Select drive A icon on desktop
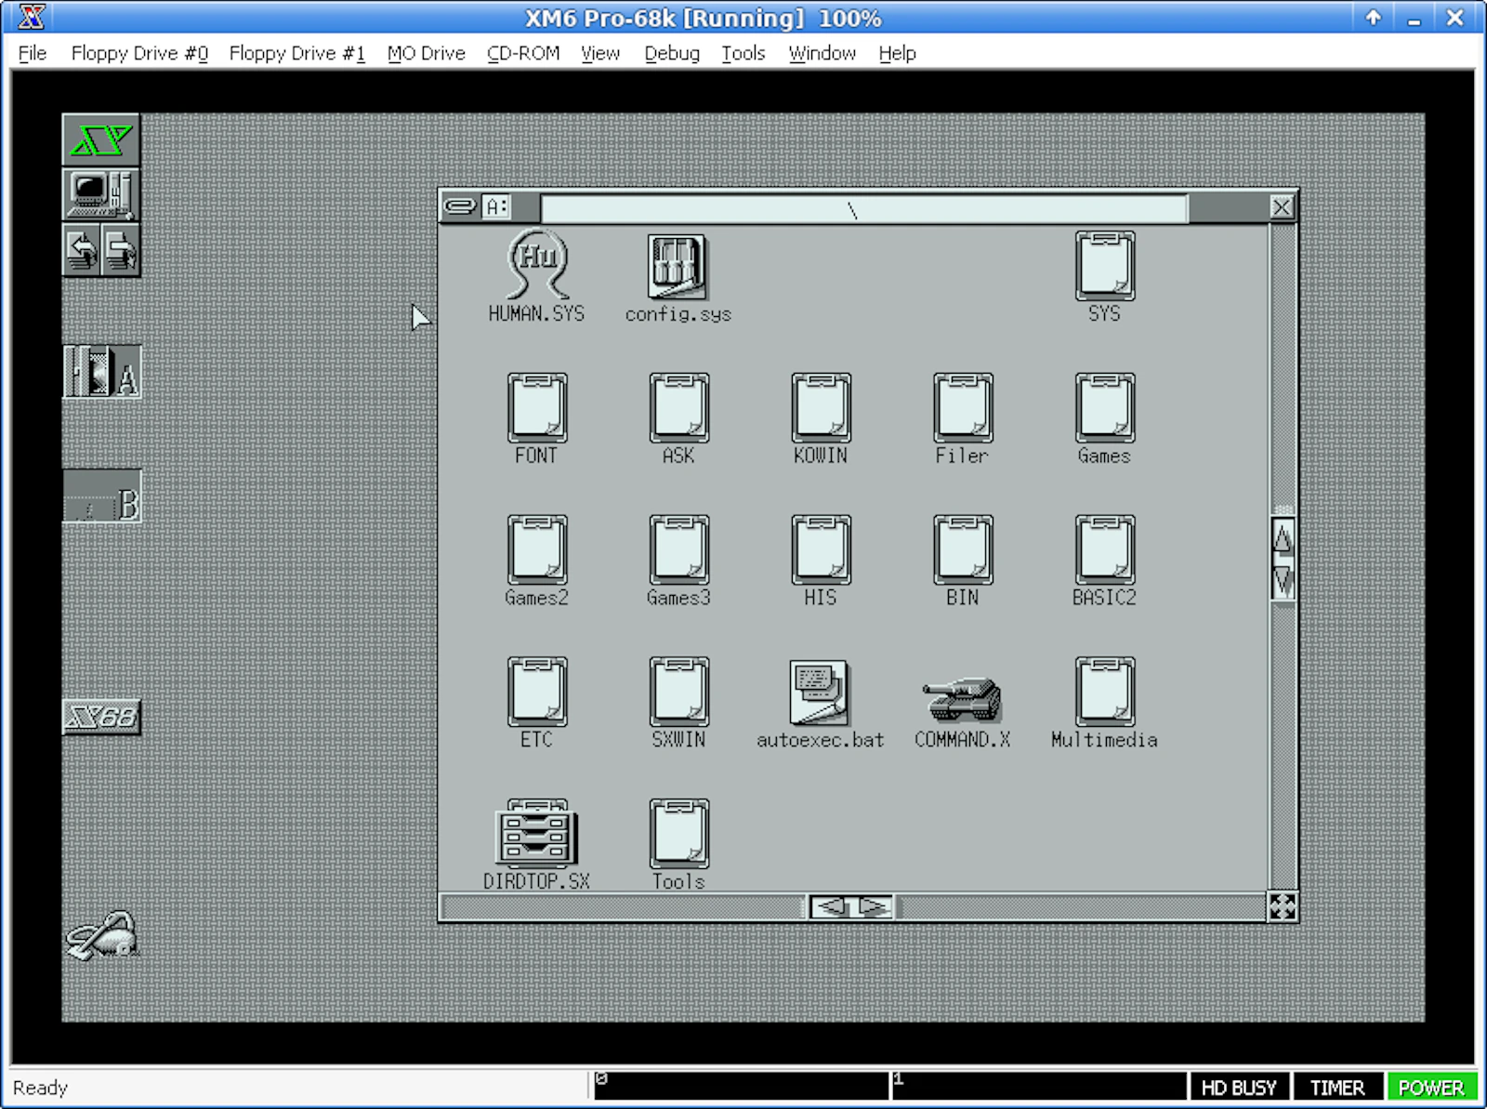This screenshot has height=1109, width=1487. 102,373
